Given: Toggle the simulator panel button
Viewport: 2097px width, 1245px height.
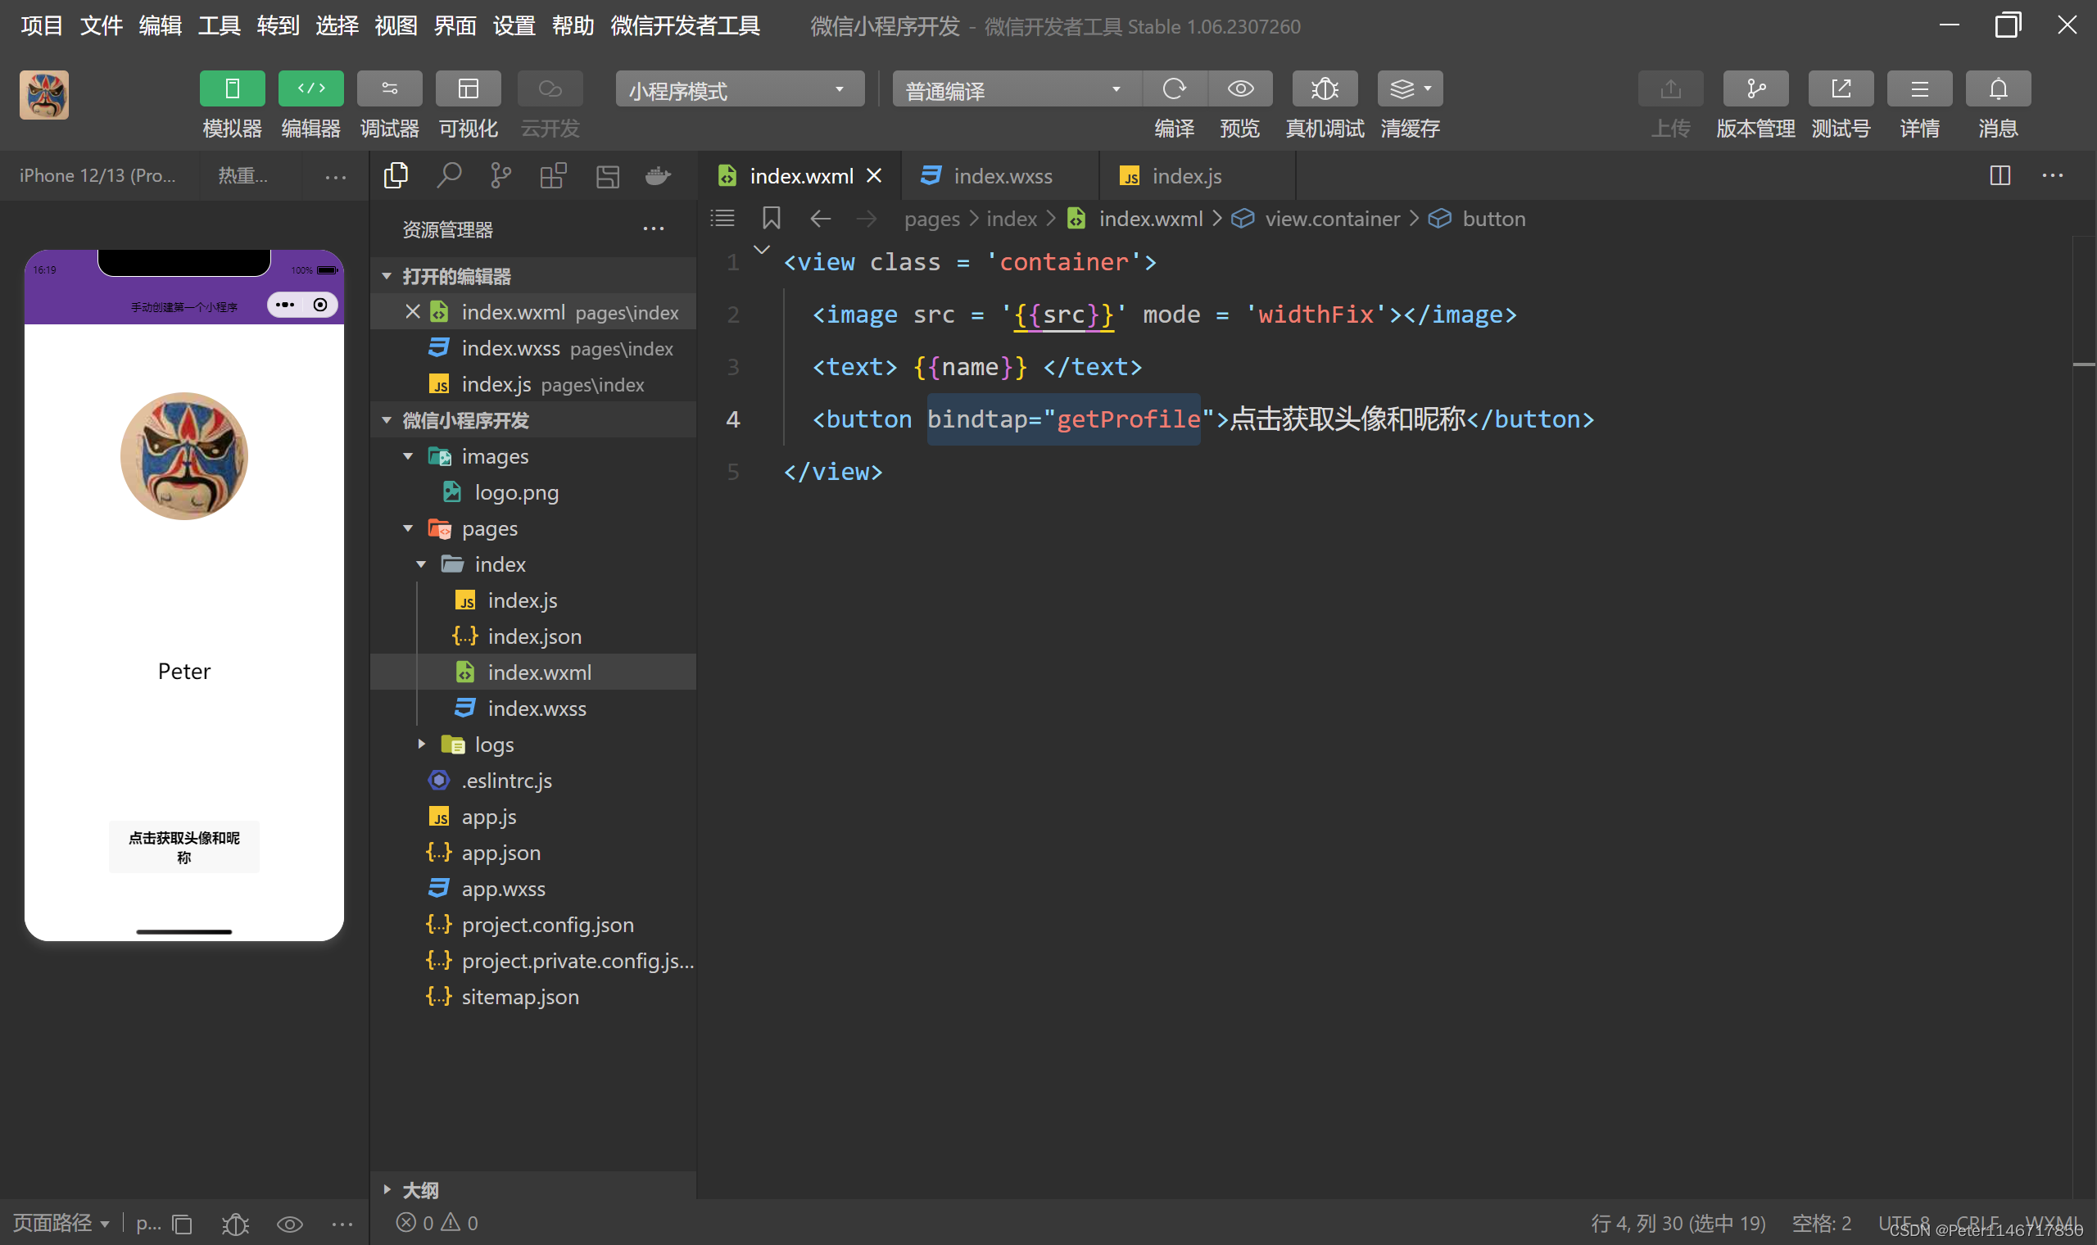Looking at the screenshot, I should point(233,89).
